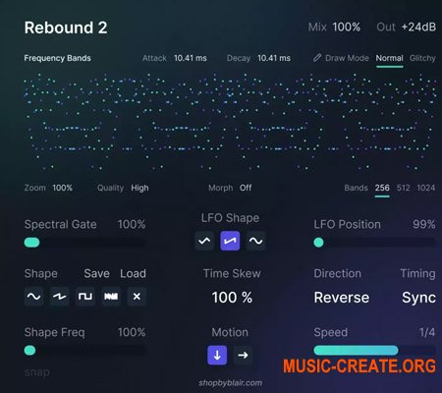This screenshot has width=442, height=393.
Task: Click the Spectral Gate 100% value
Action: (132, 224)
